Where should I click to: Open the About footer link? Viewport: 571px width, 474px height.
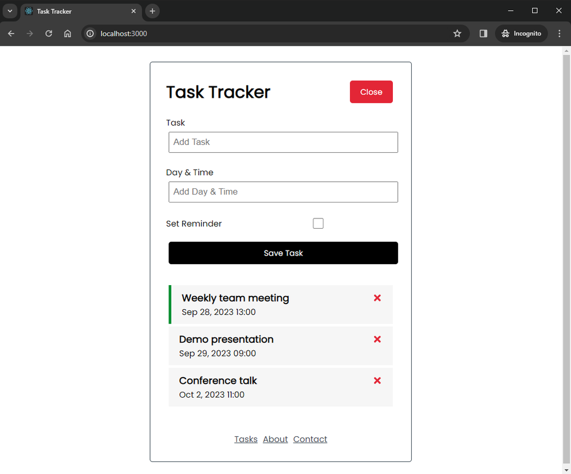point(275,439)
